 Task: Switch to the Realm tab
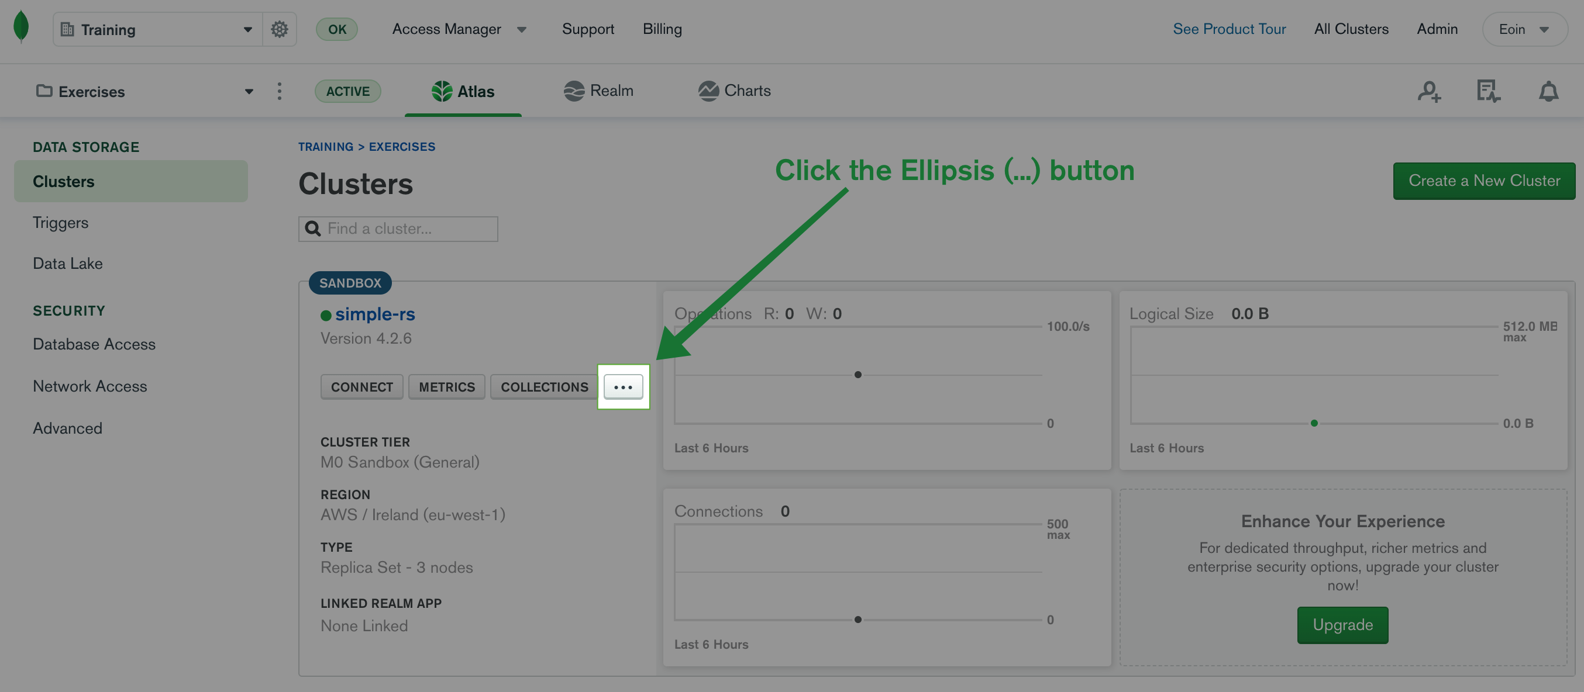click(x=598, y=91)
